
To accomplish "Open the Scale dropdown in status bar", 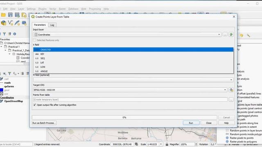I will 161,144.
